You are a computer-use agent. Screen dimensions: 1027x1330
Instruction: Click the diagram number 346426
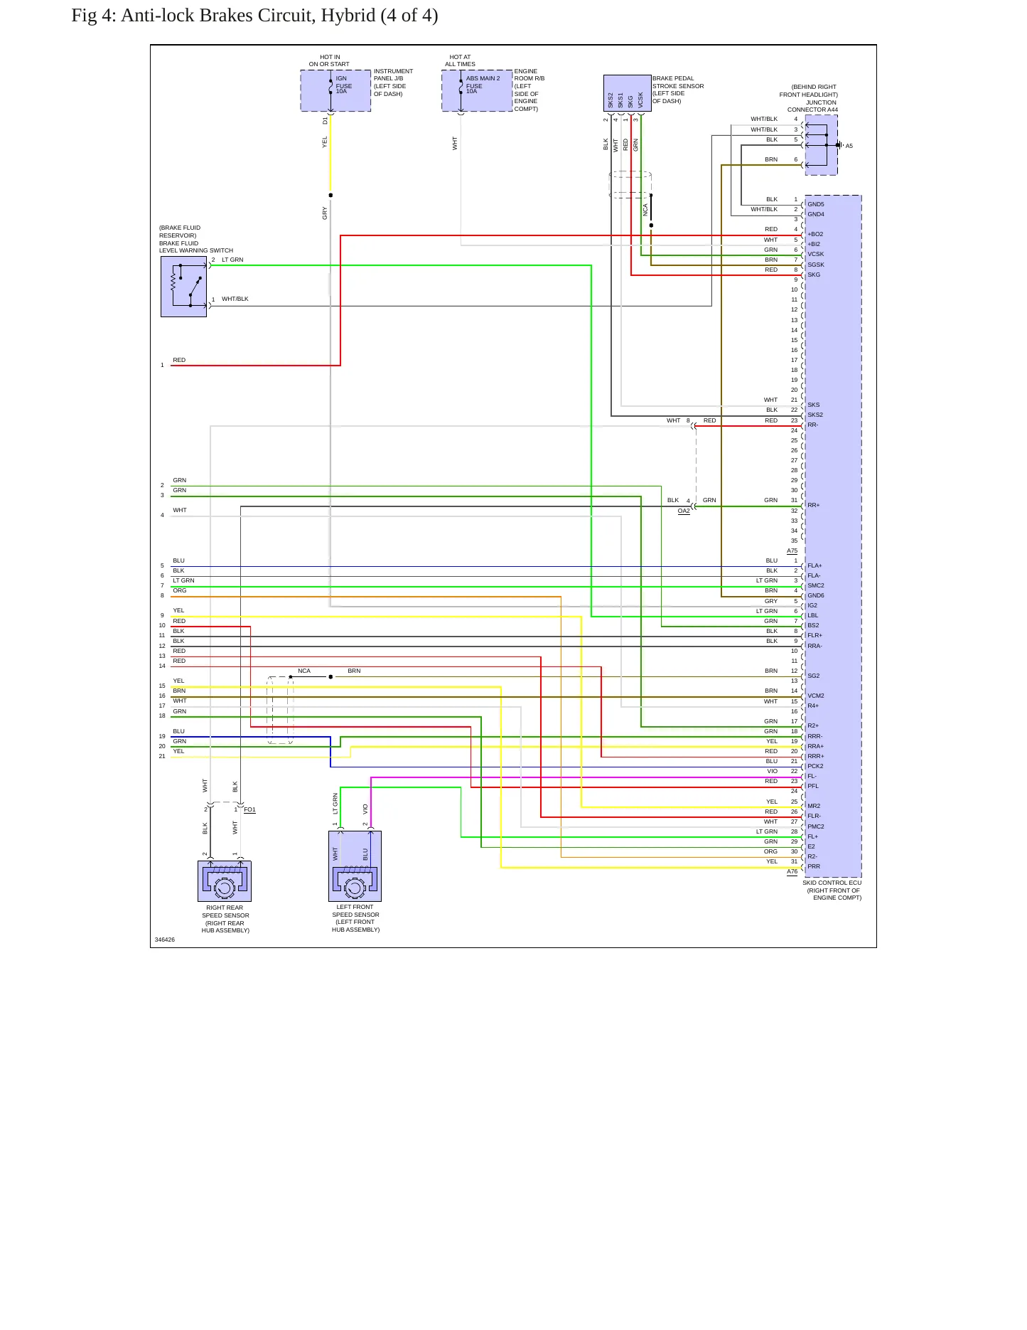tap(165, 940)
